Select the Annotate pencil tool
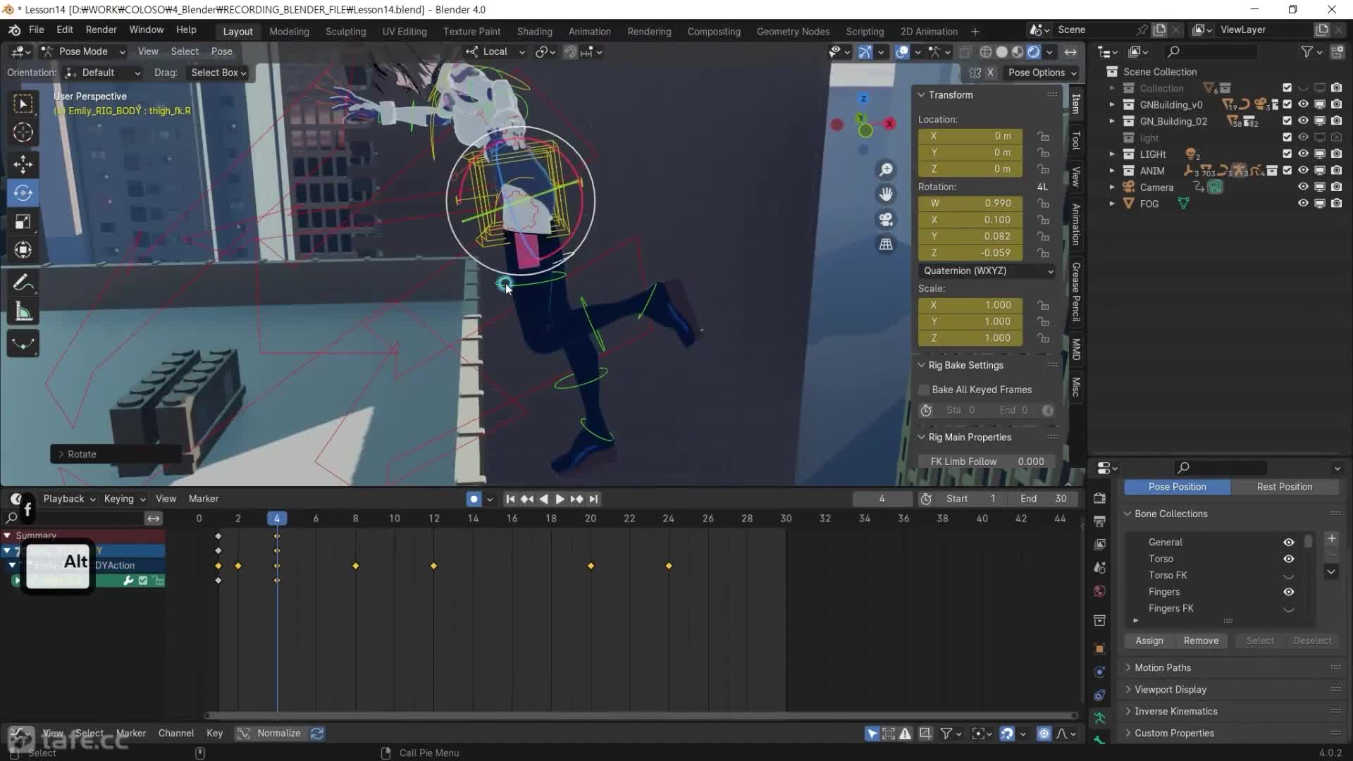Viewport: 1353px width, 761px height. pyautogui.click(x=23, y=283)
